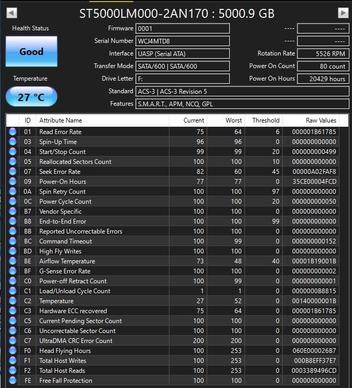Click the status orb beside Reallocated Sectors Count
Screen dimensions: 352x388
pos(13,162)
